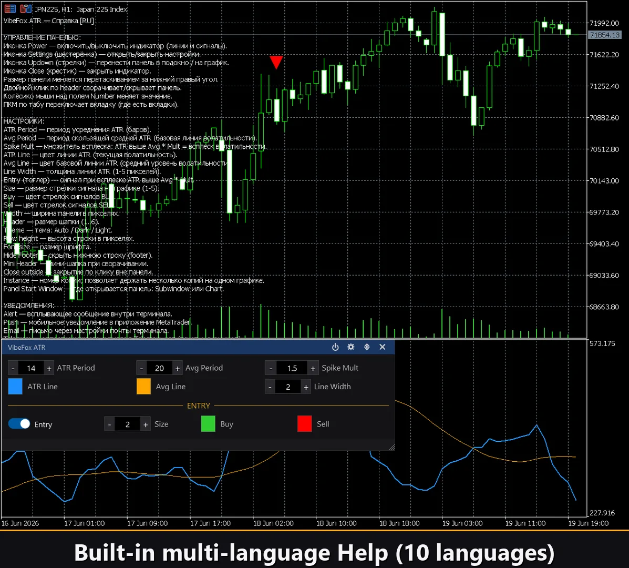This screenshot has width=629, height=568.
Task: Increase Spike Mult value
Action: [313, 368]
